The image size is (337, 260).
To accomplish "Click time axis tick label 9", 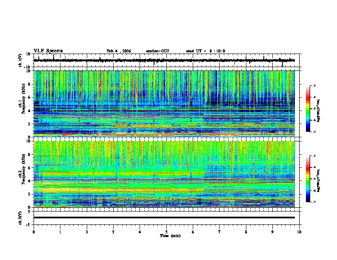I will (272, 232).
